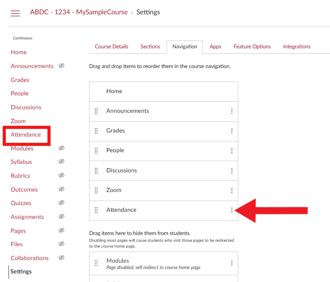Open Collaborations in course sidebar

tap(30, 258)
